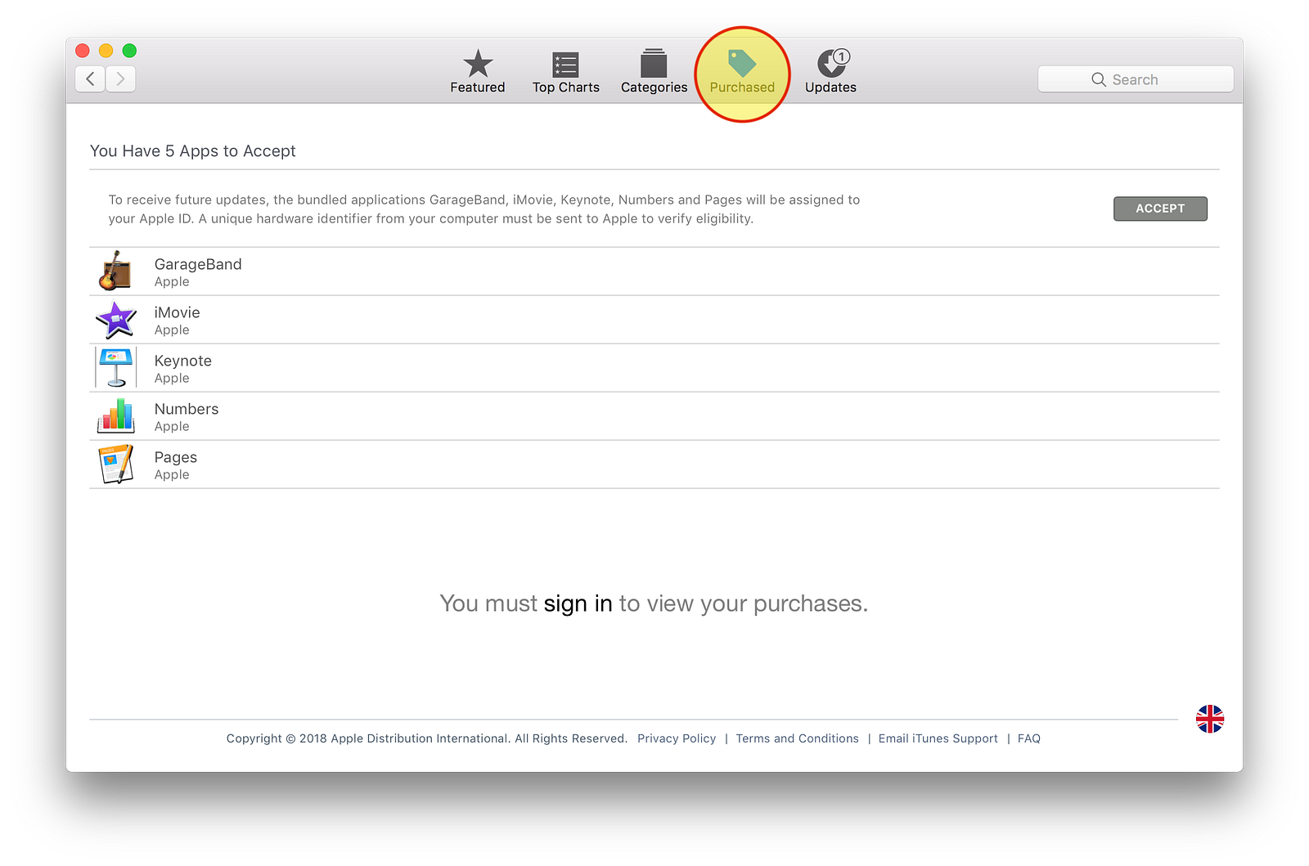Select the iMovie app name
This screenshot has width=1309, height=866.
(x=178, y=312)
